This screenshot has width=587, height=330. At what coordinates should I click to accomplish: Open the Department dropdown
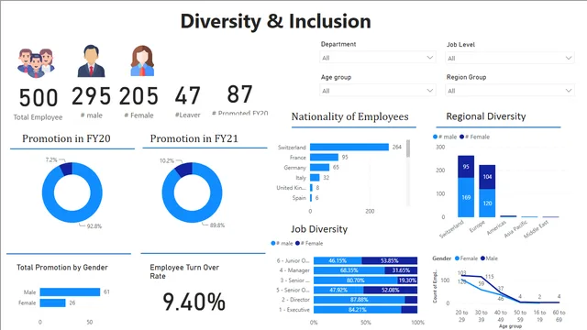[x=377, y=58]
